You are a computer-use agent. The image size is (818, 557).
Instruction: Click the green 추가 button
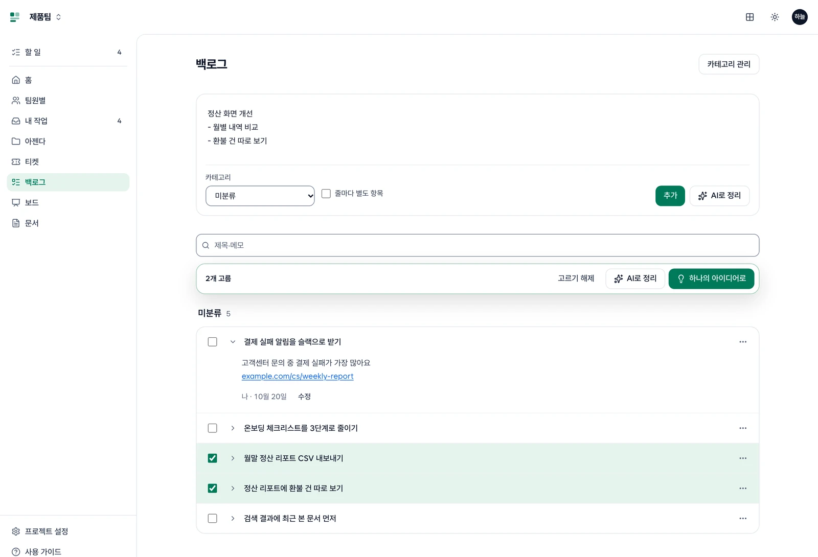pyautogui.click(x=670, y=196)
